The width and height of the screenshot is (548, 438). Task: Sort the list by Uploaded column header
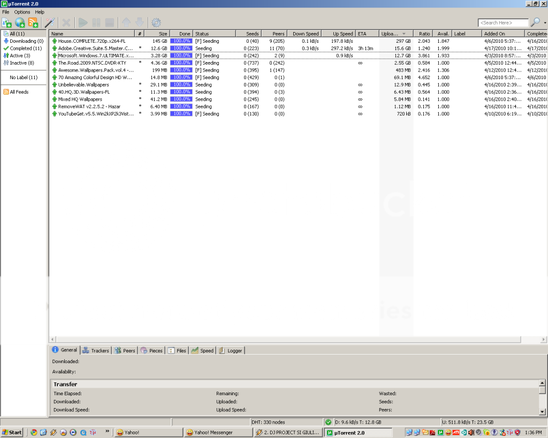392,34
